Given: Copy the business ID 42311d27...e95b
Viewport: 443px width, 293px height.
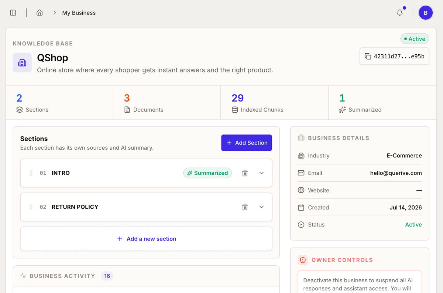Looking at the screenshot, I should point(394,56).
